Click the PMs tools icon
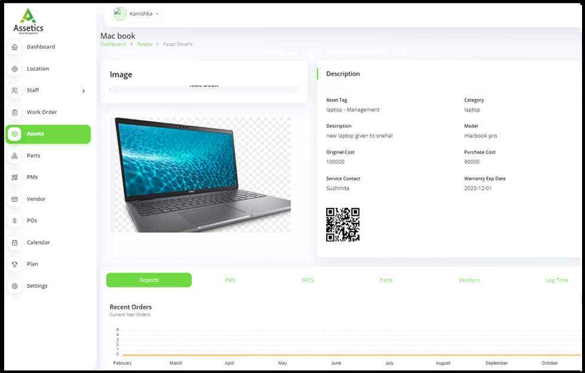This screenshot has height=373, width=585. pos(15,177)
